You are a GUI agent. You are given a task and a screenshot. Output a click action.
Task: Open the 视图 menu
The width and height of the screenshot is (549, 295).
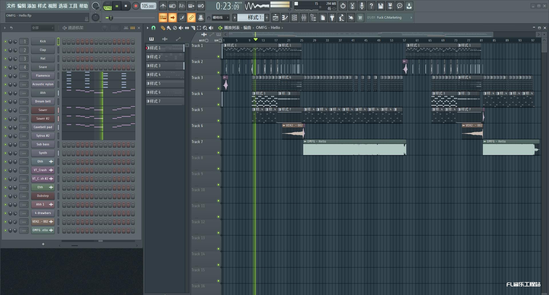pos(52,6)
